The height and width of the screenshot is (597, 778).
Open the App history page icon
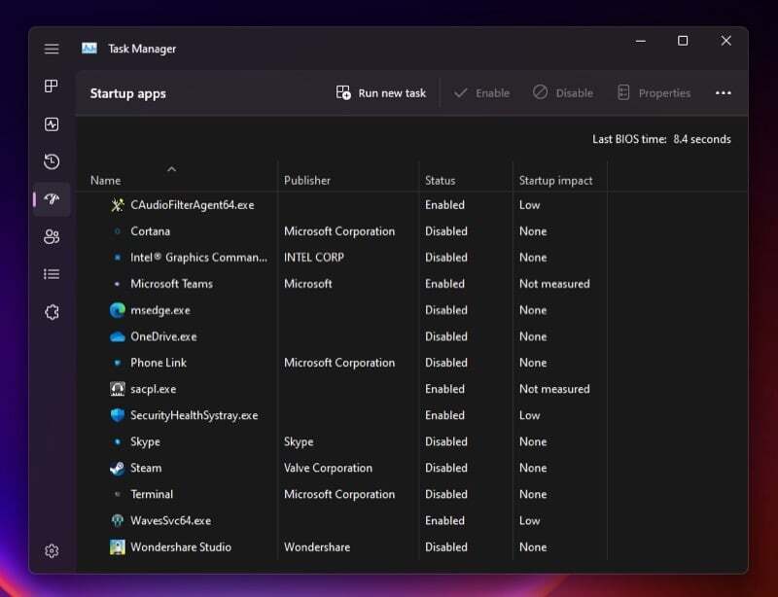pyautogui.click(x=52, y=161)
